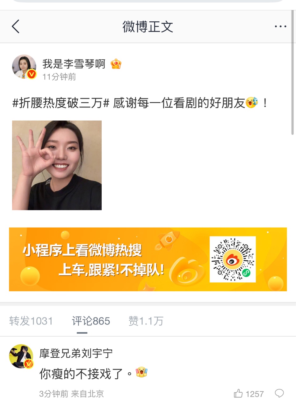The height and width of the screenshot is (408, 296).
Task: Like 刘宇宁's comment with thumbs-up icon
Action: 238,394
